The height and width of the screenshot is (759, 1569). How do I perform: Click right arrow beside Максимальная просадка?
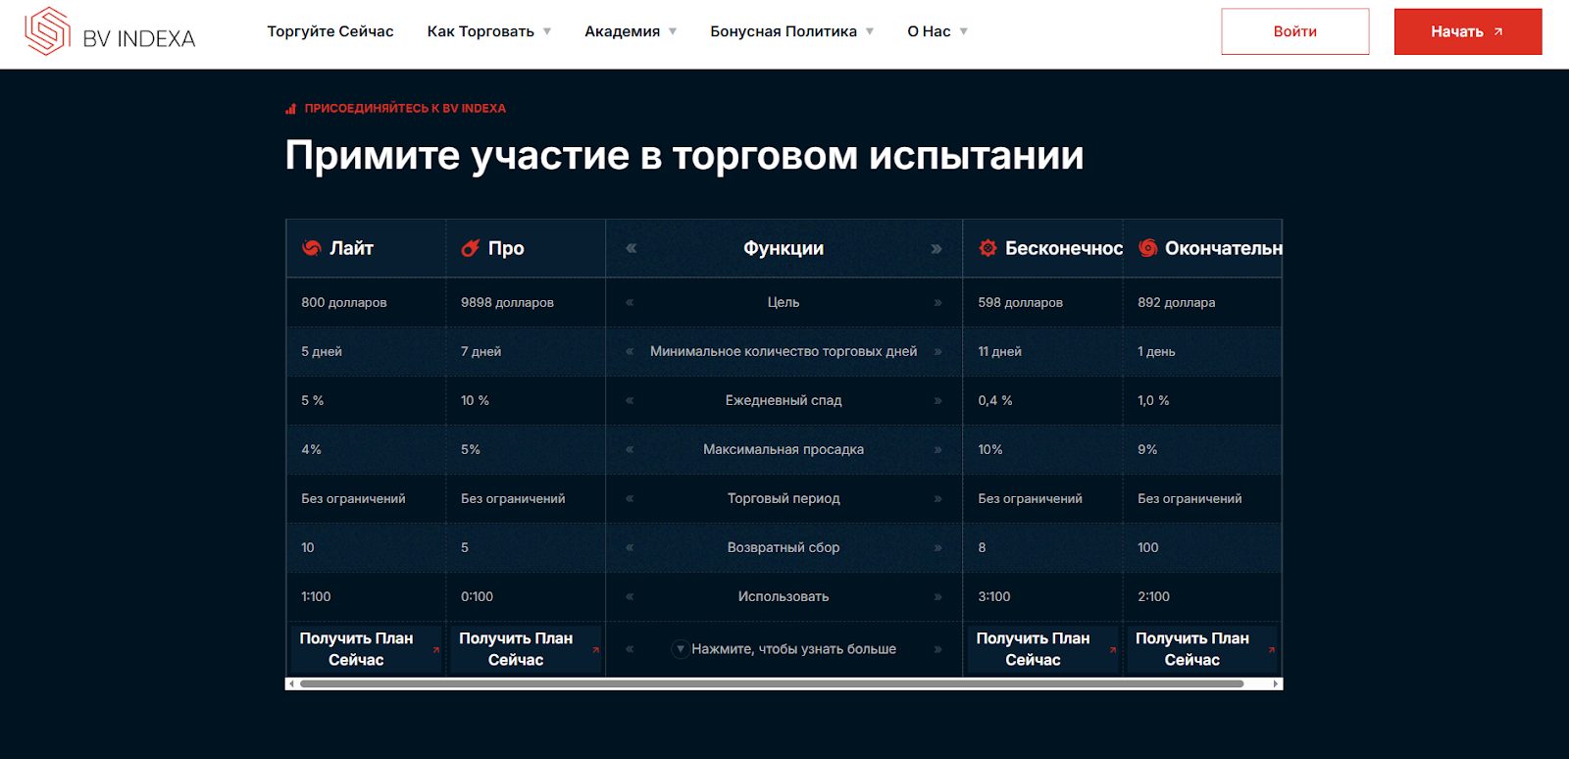pos(938,449)
